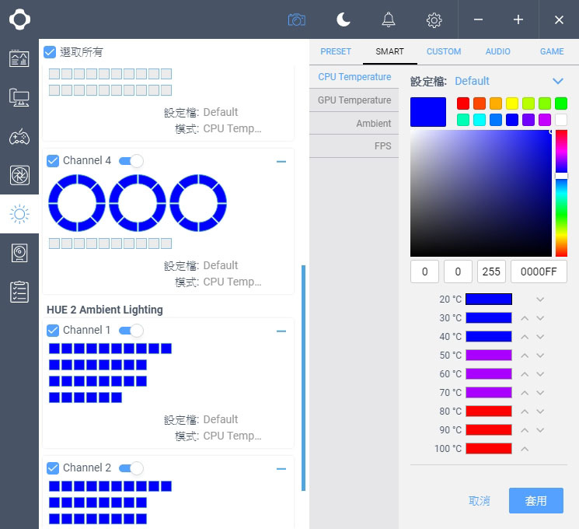579x529 pixels.
Task: Pick the red preset swatch
Action: 463,103
